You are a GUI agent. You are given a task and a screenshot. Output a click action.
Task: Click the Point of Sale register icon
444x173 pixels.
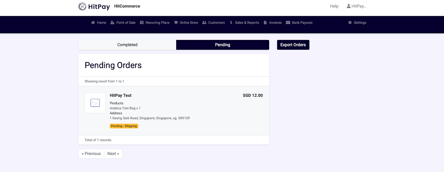point(112,23)
